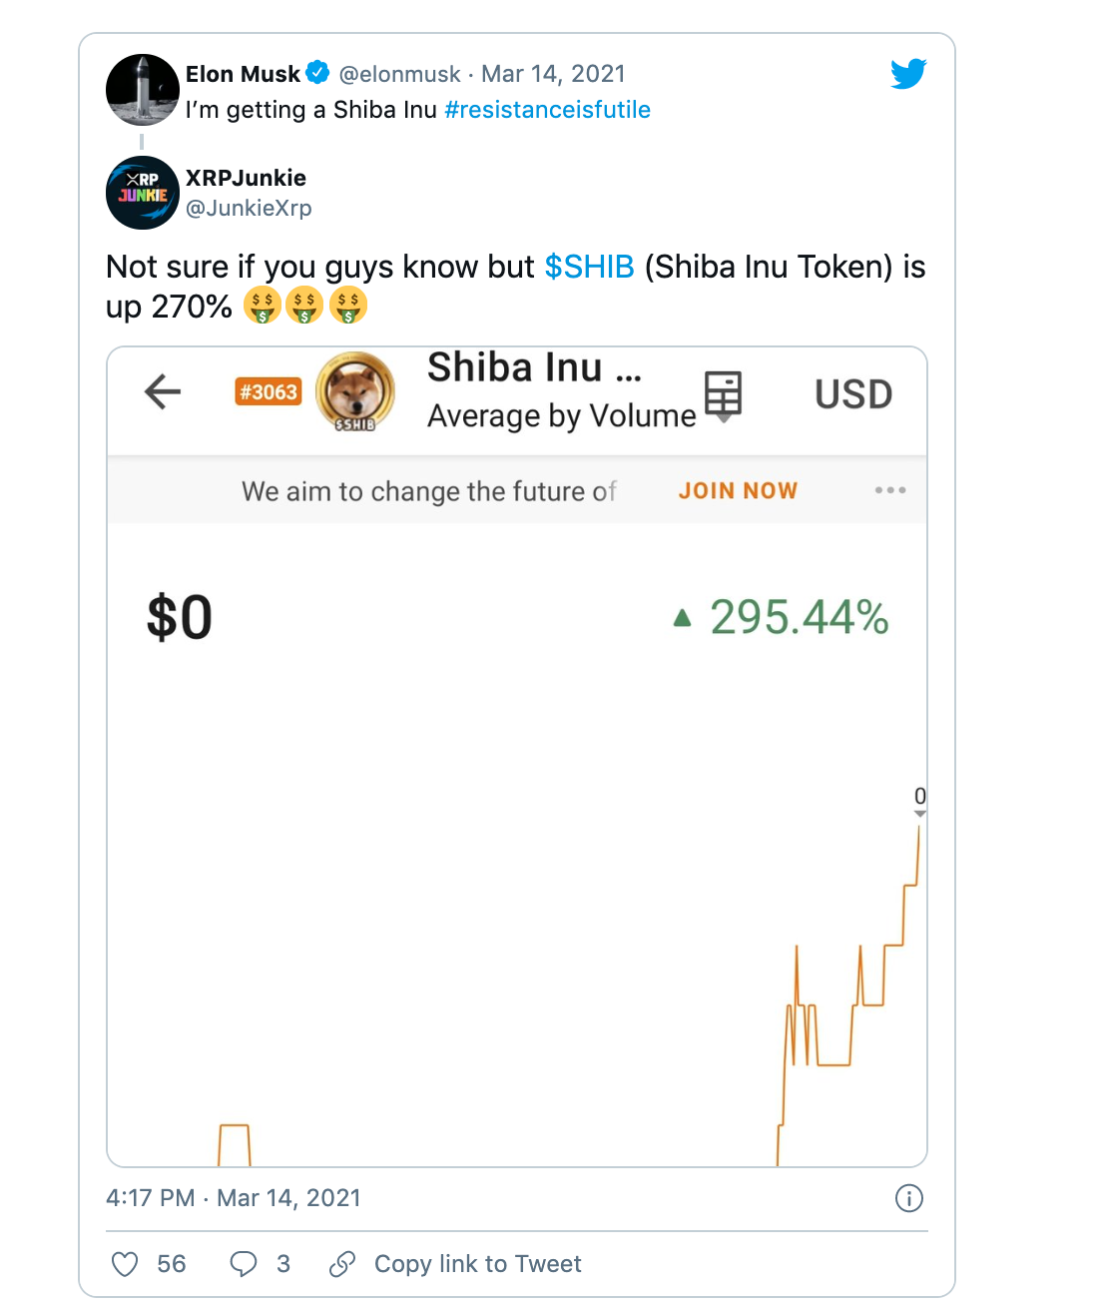The width and height of the screenshot is (1100, 1308).
Task: Open tweet info circle icon
Action: click(x=908, y=1198)
